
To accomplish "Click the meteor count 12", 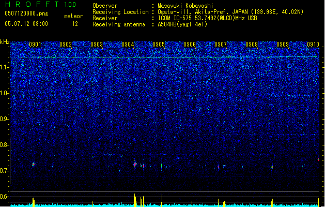I will pyautogui.click(x=75, y=24).
